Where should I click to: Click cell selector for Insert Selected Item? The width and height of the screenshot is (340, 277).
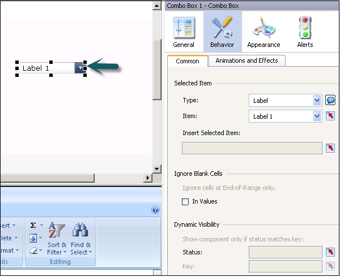331,148
